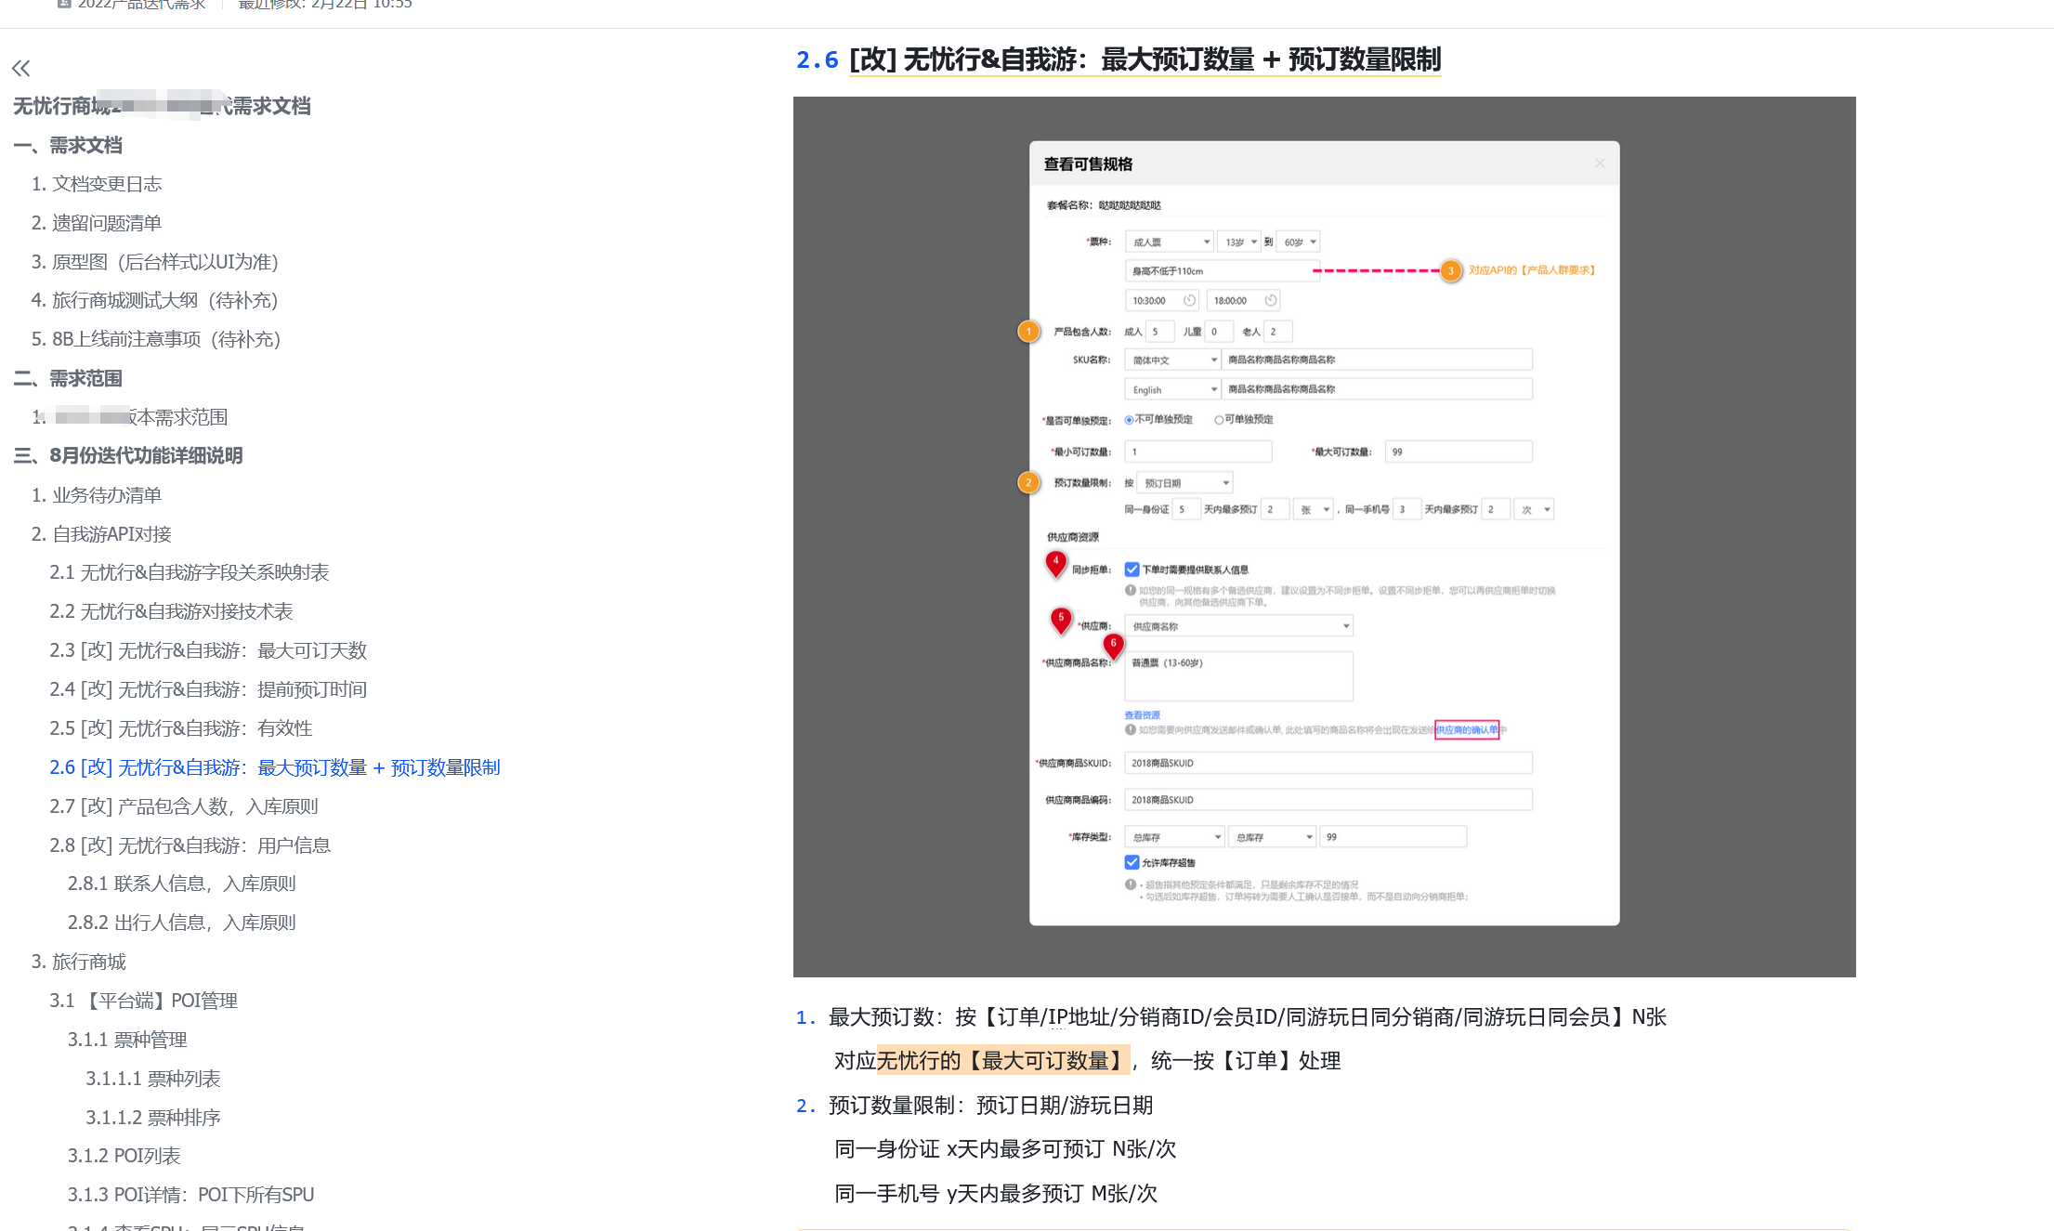Image resolution: width=2054 pixels, height=1231 pixels.
Task: Toggle 允许库存超售 checkbox in mockup
Action: pyautogui.click(x=1132, y=862)
